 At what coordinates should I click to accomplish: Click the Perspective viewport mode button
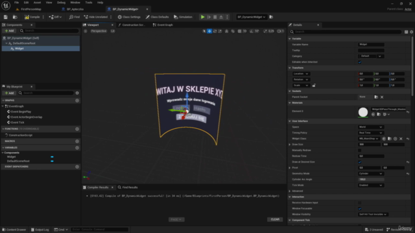pyautogui.click(x=99, y=31)
